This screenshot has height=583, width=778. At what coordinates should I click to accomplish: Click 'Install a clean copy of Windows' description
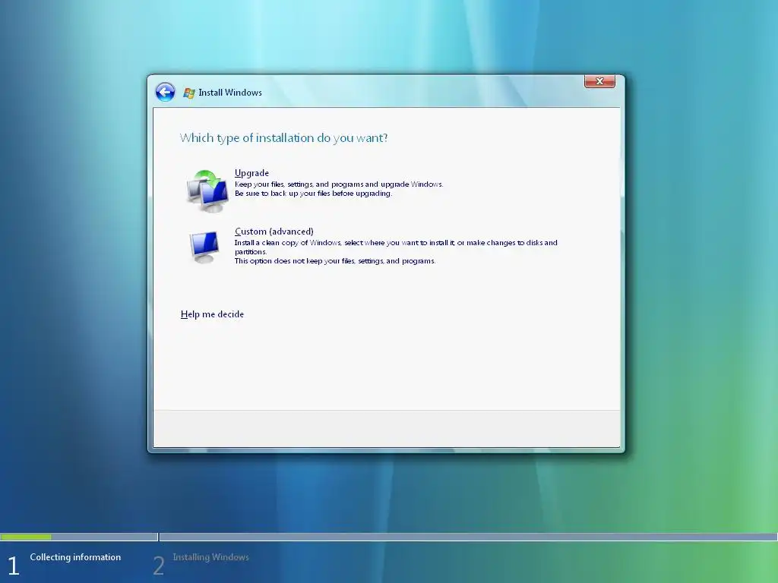(x=396, y=247)
